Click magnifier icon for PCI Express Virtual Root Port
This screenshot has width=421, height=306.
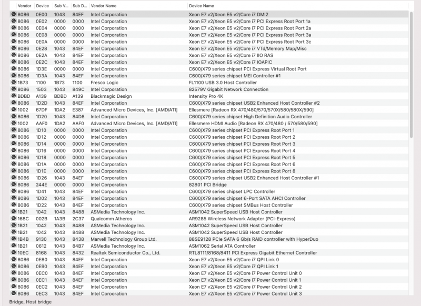click(14, 69)
